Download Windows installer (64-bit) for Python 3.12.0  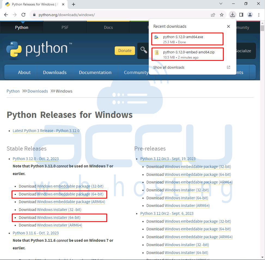tap(59, 218)
